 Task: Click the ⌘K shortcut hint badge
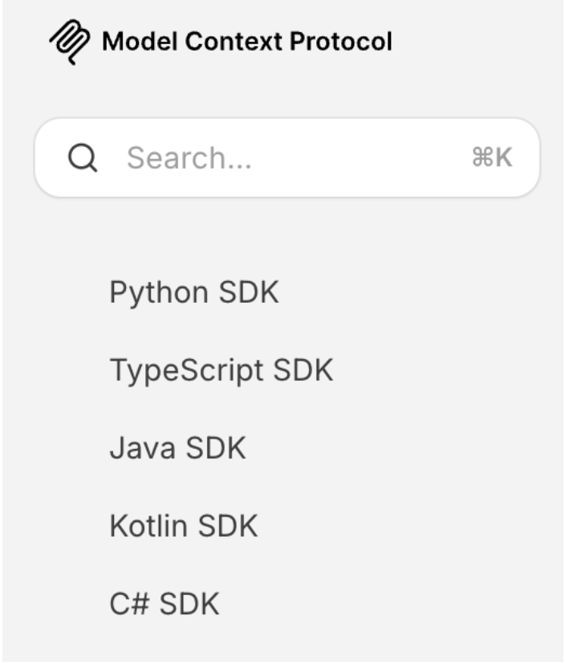[493, 158]
